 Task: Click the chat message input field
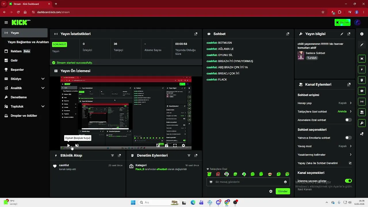[248, 182]
